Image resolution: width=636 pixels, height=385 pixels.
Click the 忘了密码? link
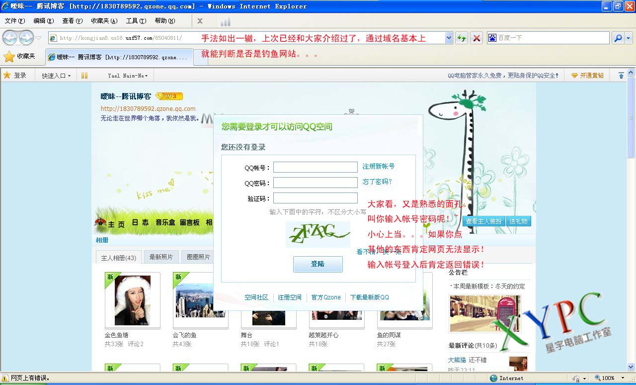coord(377,182)
